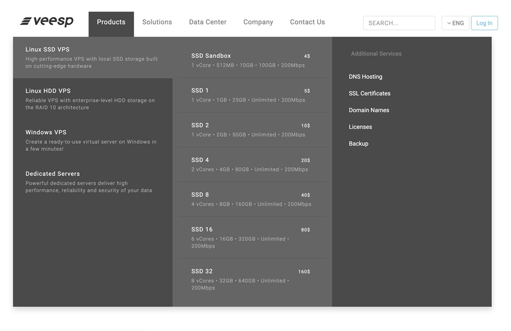Focus the Search input field
Screen dimensions: 511x331
399,23
